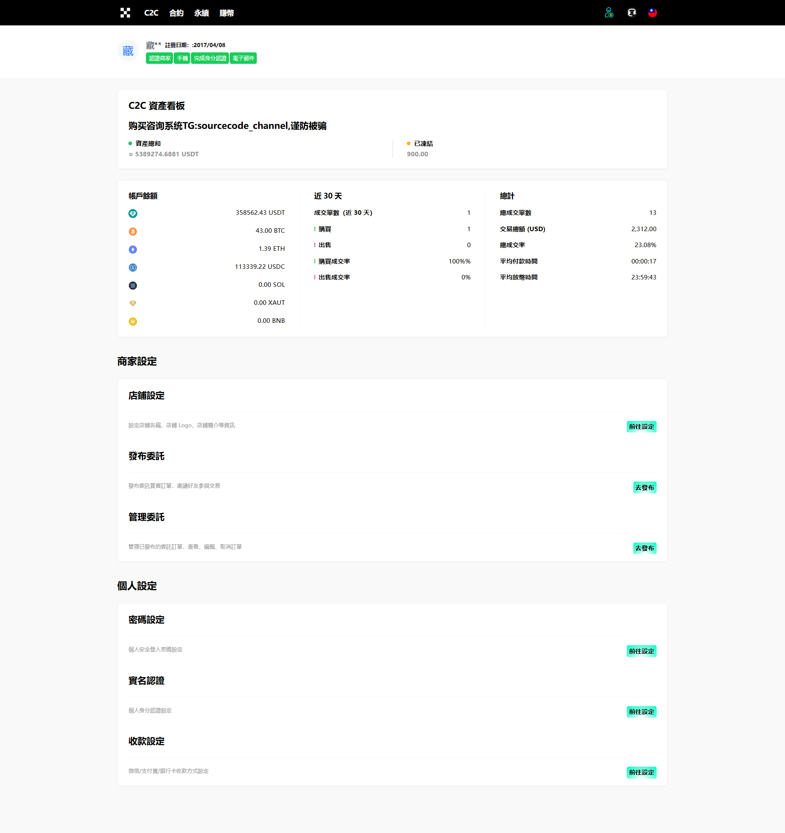Click 前往設定 for 密碼設定

click(641, 651)
